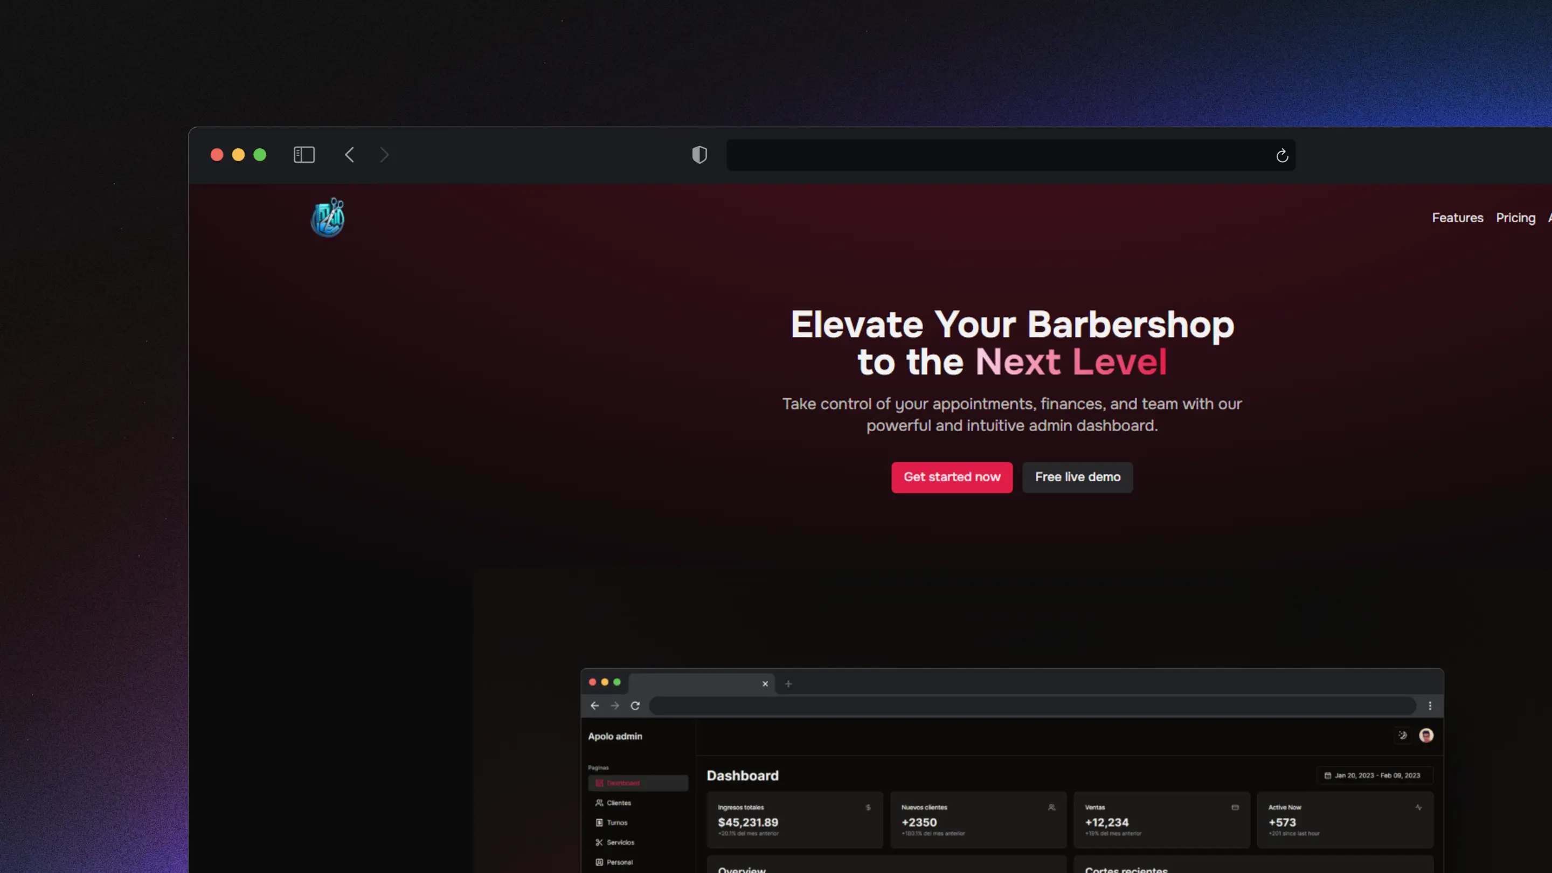Go back with the left chevron
The width and height of the screenshot is (1552, 873).
click(349, 155)
